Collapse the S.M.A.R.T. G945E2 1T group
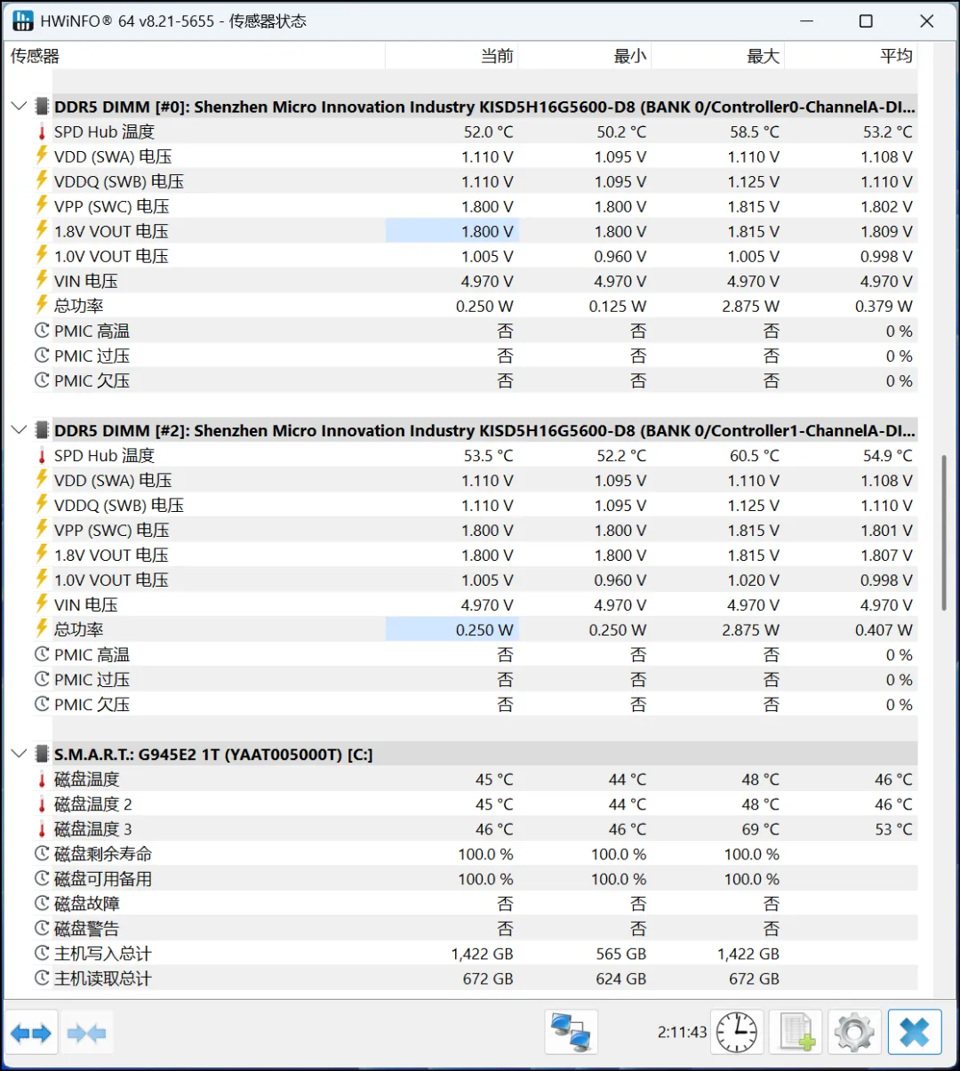 click(x=19, y=755)
